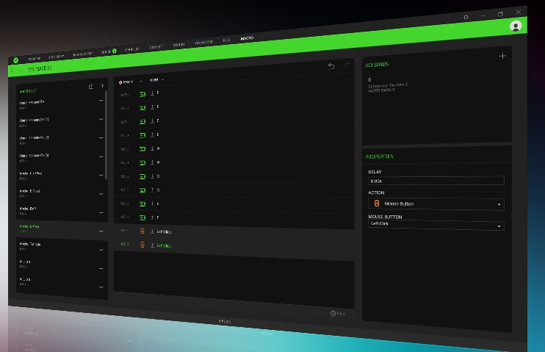Open the Action dropdown showing Mouse Button
This screenshot has width=545, height=352.
tap(436, 204)
